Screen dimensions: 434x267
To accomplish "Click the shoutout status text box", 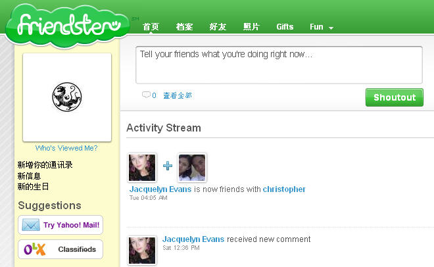I will [x=279, y=65].
